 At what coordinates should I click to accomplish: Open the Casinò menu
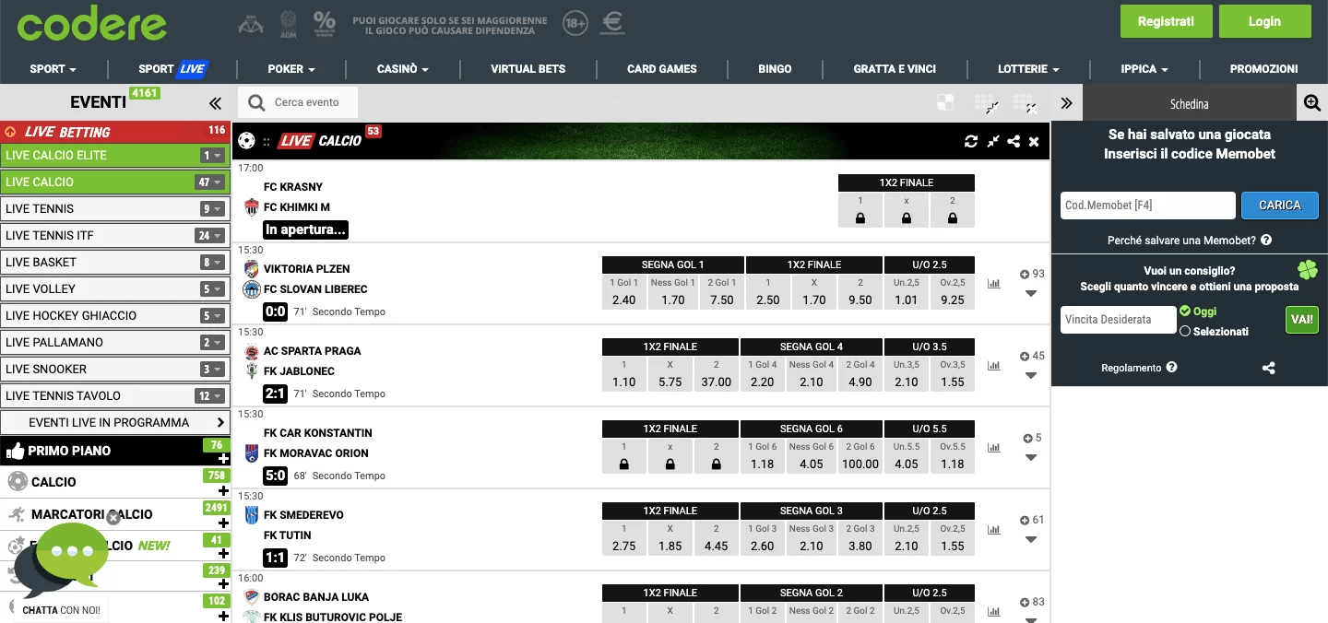pos(402,69)
